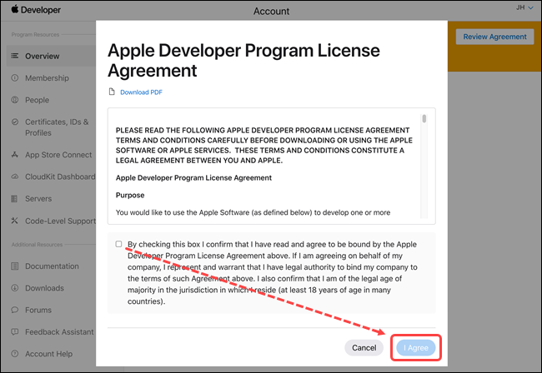Open Downloads in the sidebar
Image resolution: width=542 pixels, height=373 pixels.
(43, 288)
